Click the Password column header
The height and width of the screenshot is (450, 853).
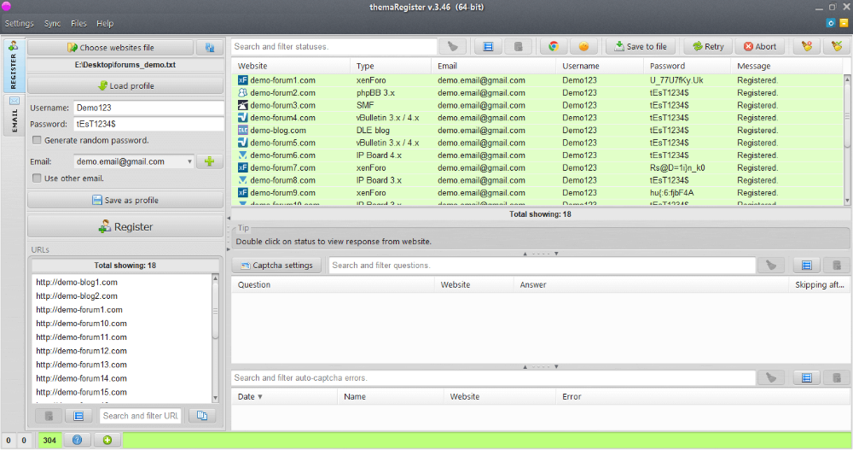687,66
